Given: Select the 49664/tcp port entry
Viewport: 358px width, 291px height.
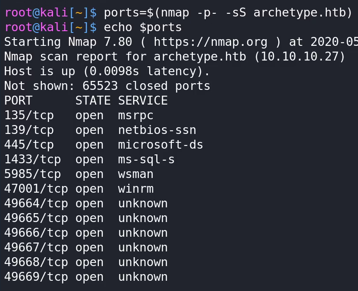Looking at the screenshot, I should (36, 204).
